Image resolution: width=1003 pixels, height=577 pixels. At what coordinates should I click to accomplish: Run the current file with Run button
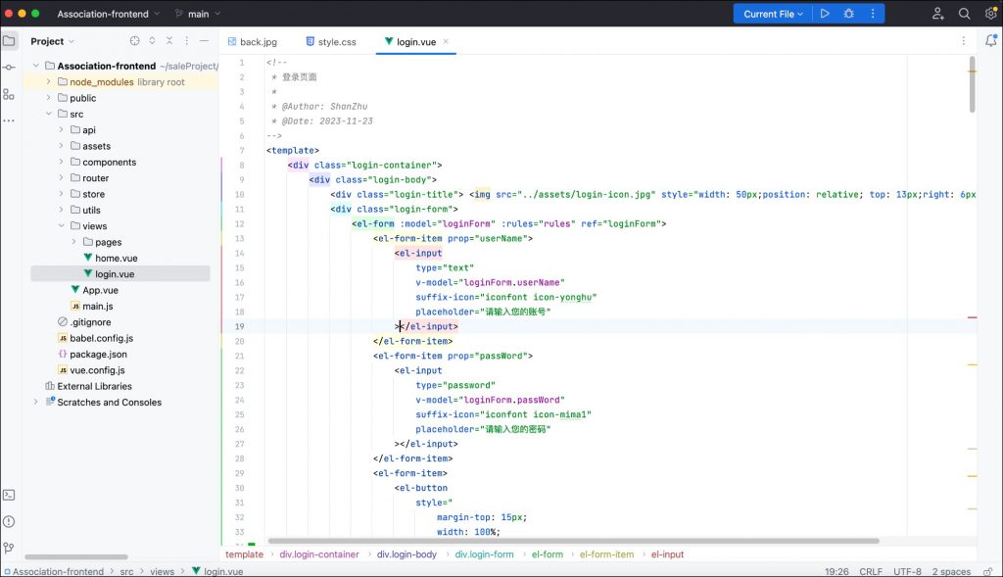tap(825, 14)
